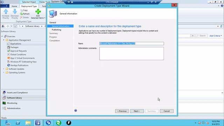Open the address bar dropdown arrow
The height and width of the screenshot is (126, 224).
click(218, 26)
